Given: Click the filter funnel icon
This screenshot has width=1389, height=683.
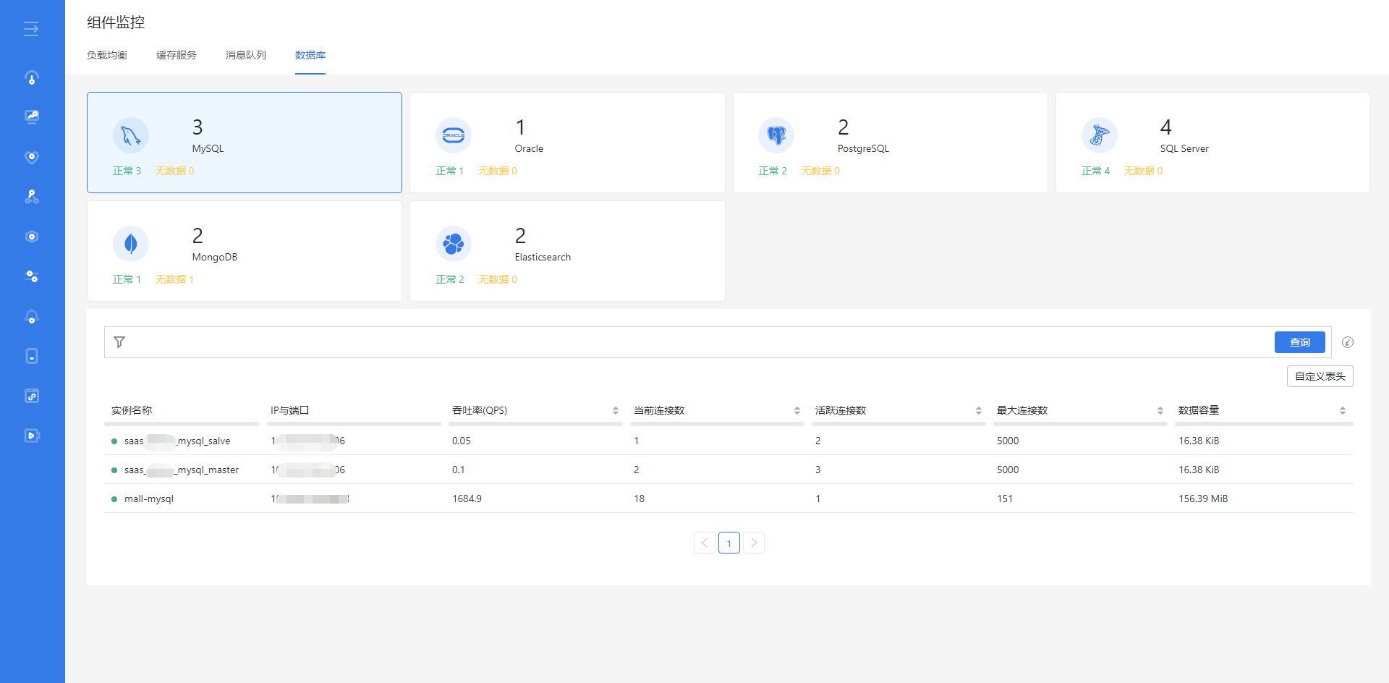Looking at the screenshot, I should tap(119, 342).
